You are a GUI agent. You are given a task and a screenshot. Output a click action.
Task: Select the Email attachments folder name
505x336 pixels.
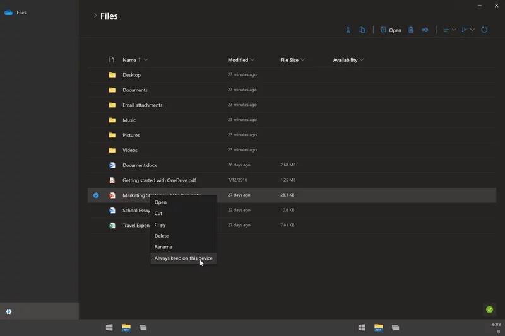pos(143,105)
